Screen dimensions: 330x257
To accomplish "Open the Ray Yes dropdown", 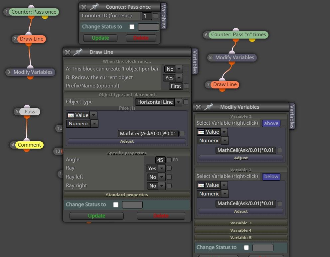I will click(162, 168).
